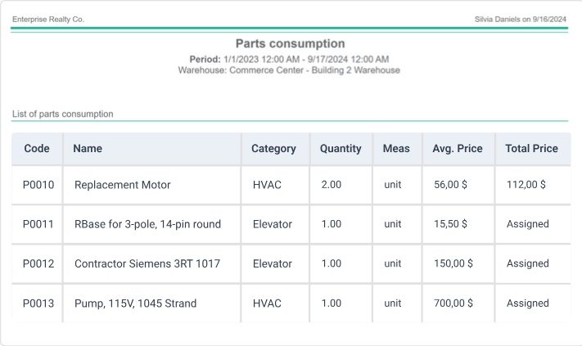Click the Parts consumption report title

(x=290, y=43)
